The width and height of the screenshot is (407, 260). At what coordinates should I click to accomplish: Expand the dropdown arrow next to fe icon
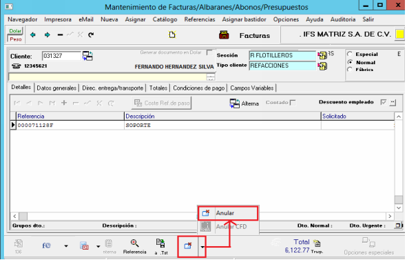tap(66, 246)
